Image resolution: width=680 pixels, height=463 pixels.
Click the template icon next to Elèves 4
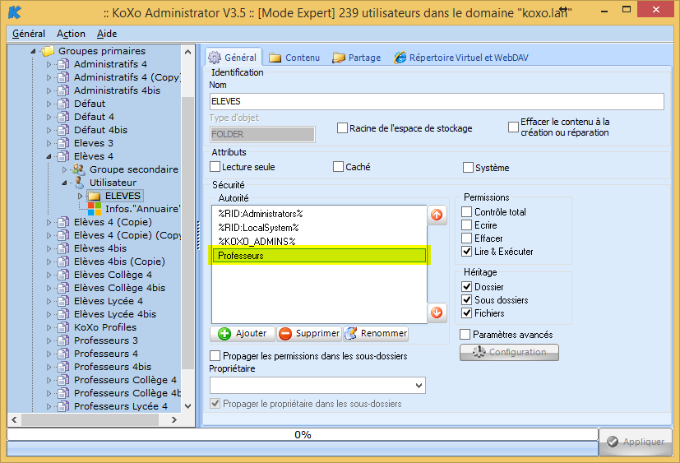(63, 156)
